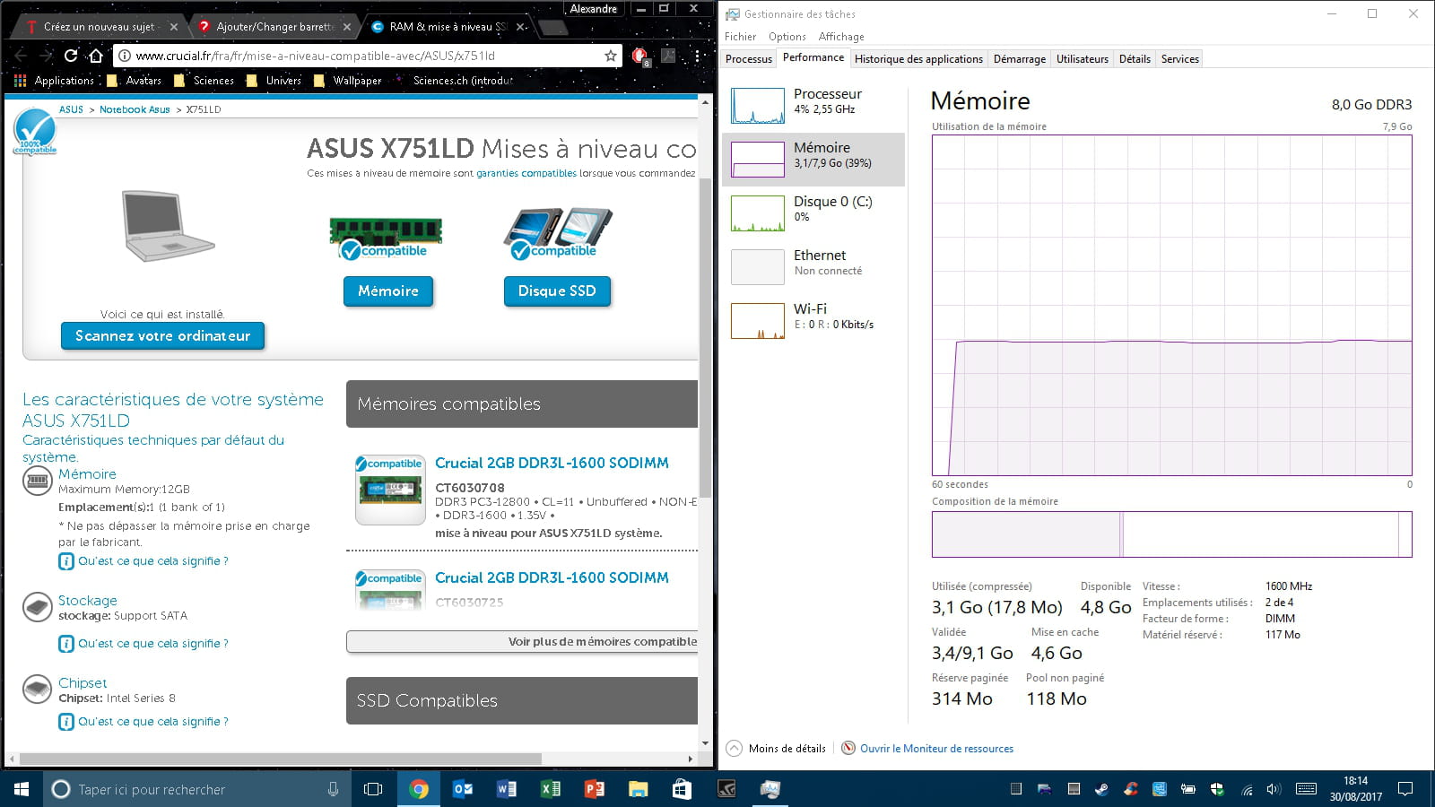Open the Applications bookmark shortcut

point(54,81)
